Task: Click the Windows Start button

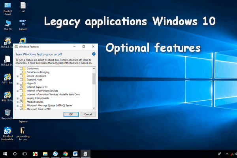Action: coord(5,154)
